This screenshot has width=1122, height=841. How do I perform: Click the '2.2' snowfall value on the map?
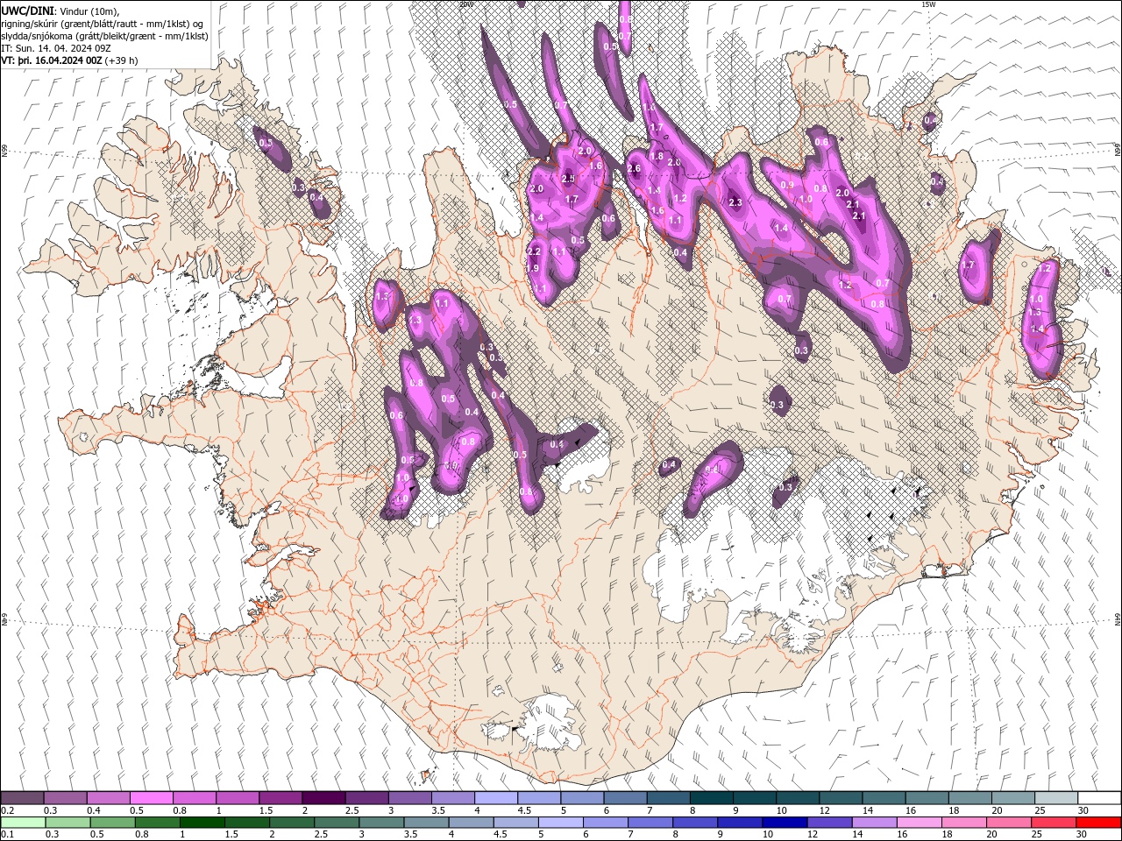533,251
